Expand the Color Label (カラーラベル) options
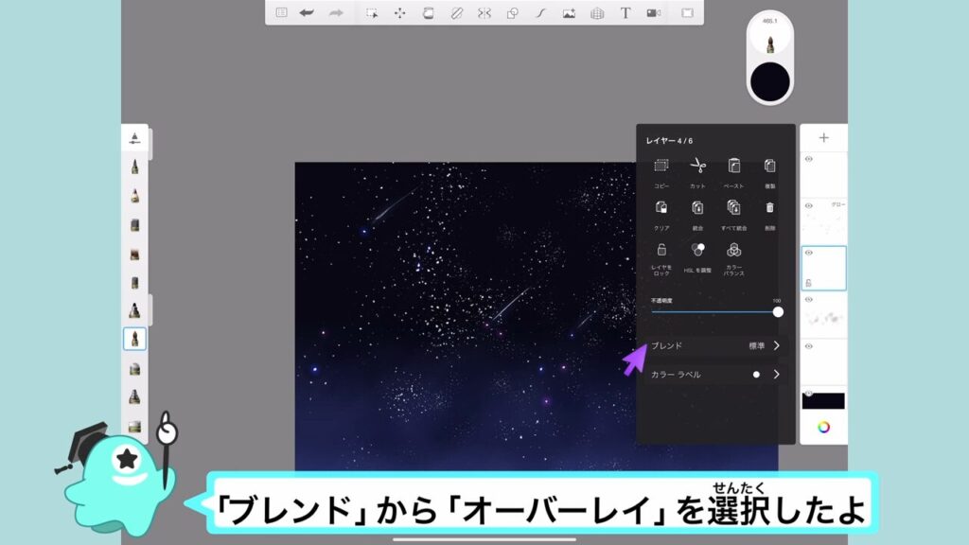The width and height of the screenshot is (969, 545). (x=776, y=375)
